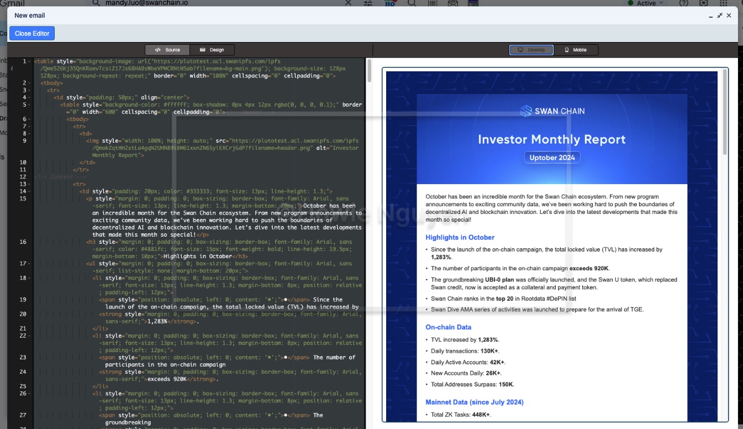Fold the tr block on line 3
Screen dimensions: 743x429
point(30,90)
